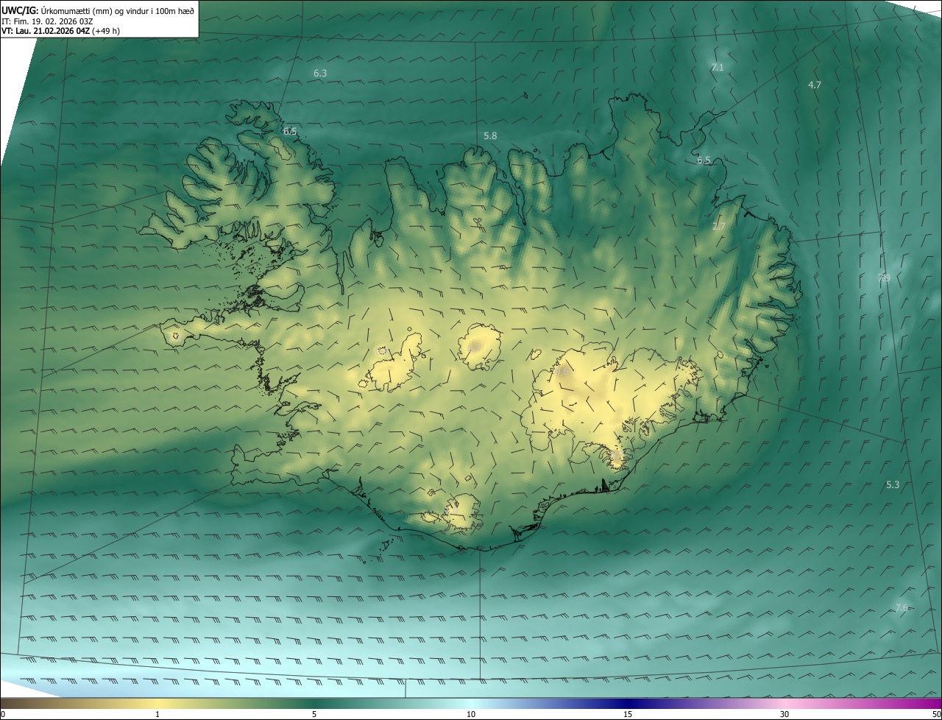
Task: Click the title text "Úrkomumætti (mm) og vindur í 100m hæð"
Action: 117,10
